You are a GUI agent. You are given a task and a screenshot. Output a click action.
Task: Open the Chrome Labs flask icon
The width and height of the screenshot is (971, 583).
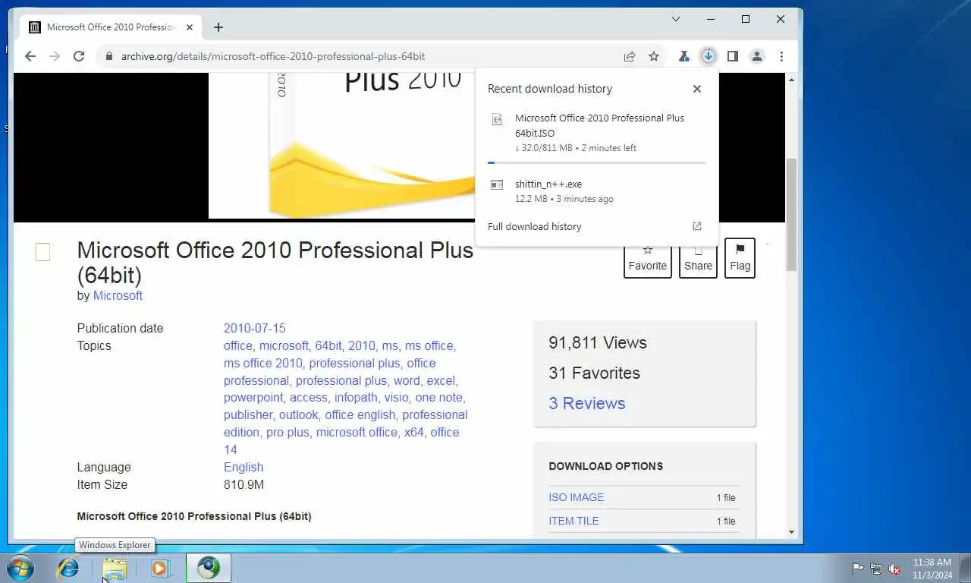(x=683, y=56)
